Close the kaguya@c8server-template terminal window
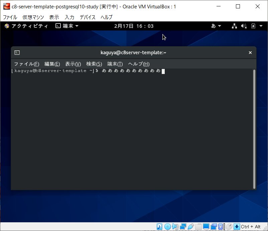Viewport: 268px width, 231px height. (x=250, y=53)
